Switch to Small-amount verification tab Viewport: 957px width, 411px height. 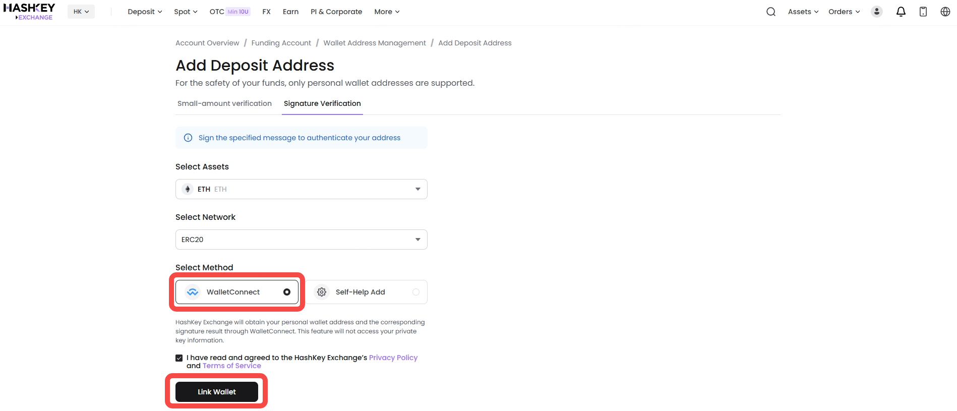click(x=224, y=103)
